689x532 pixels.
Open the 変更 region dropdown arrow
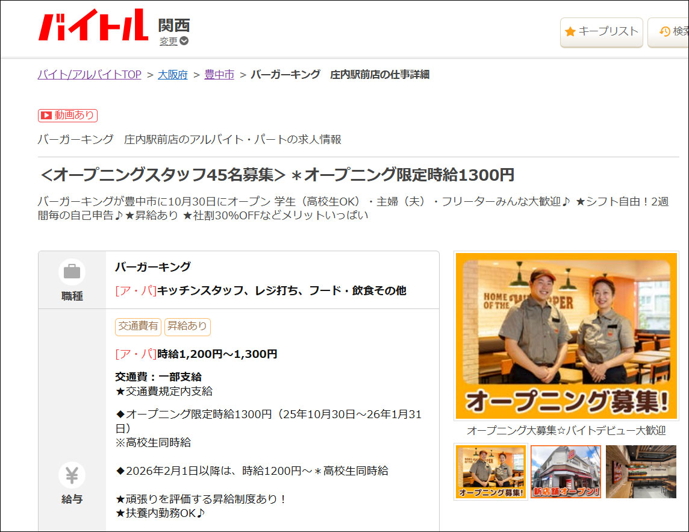coord(184,41)
